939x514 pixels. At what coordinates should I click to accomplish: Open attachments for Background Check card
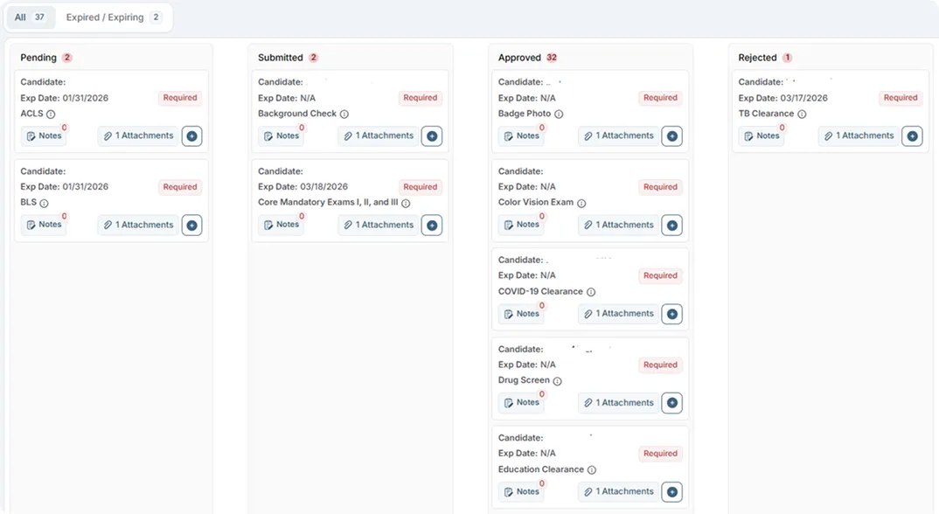click(378, 136)
